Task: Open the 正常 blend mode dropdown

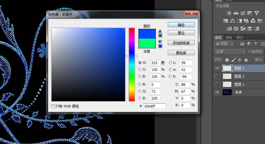Action: pos(230,52)
